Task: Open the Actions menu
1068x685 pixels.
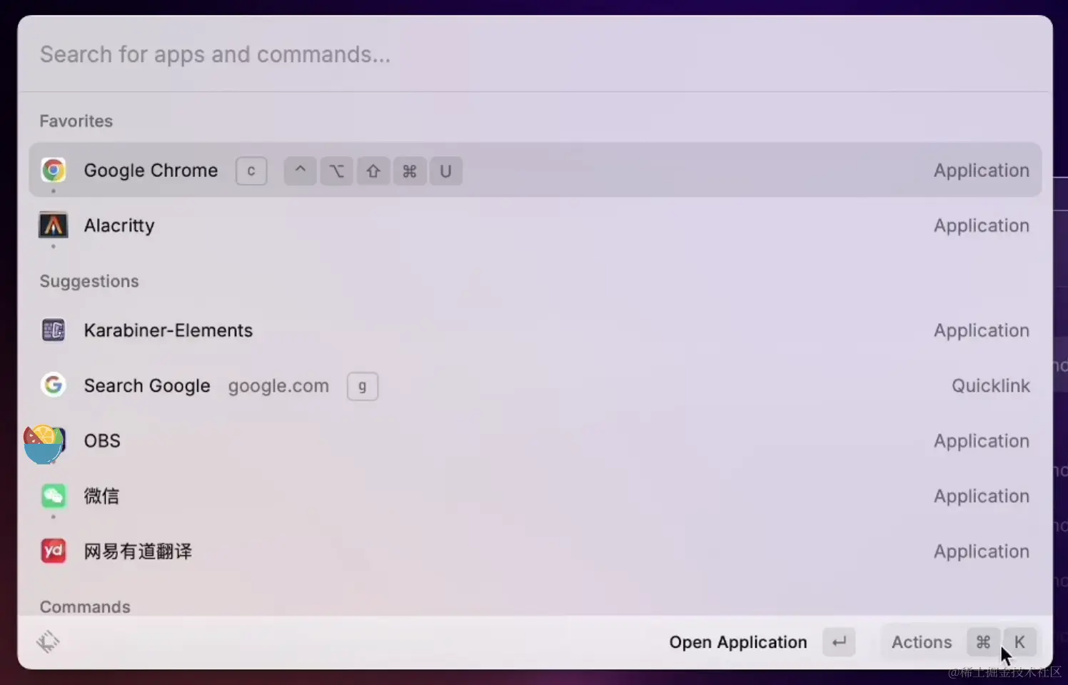Action: click(959, 642)
